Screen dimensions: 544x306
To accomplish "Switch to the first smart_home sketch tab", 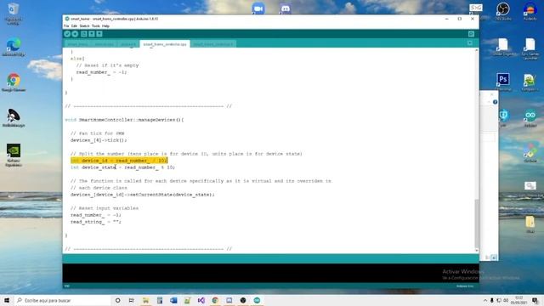I will [x=77, y=44].
